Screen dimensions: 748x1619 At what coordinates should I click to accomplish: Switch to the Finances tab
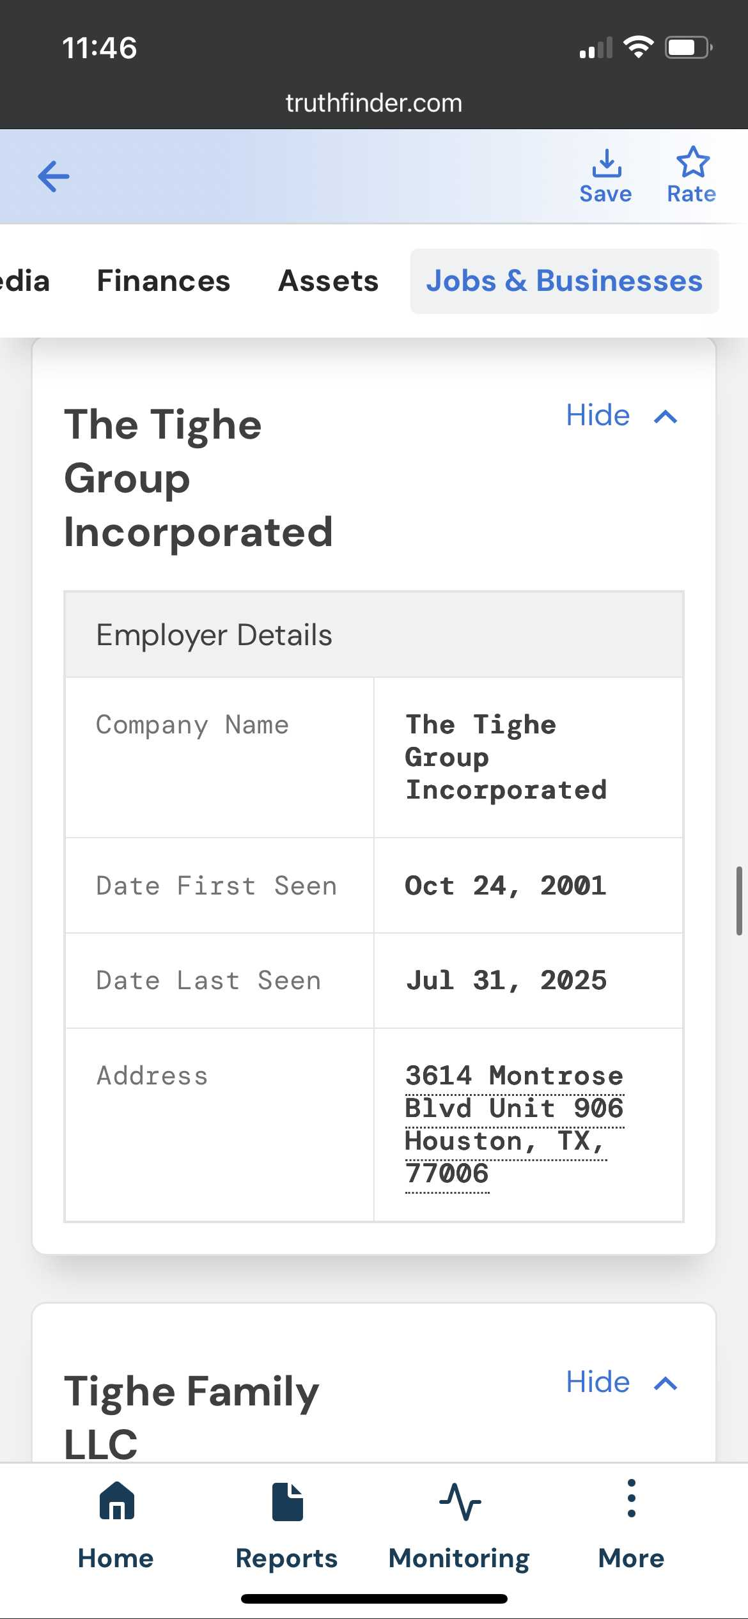pyautogui.click(x=163, y=281)
